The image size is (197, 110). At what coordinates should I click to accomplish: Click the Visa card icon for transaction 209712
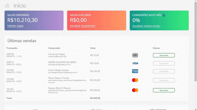tap(135, 63)
